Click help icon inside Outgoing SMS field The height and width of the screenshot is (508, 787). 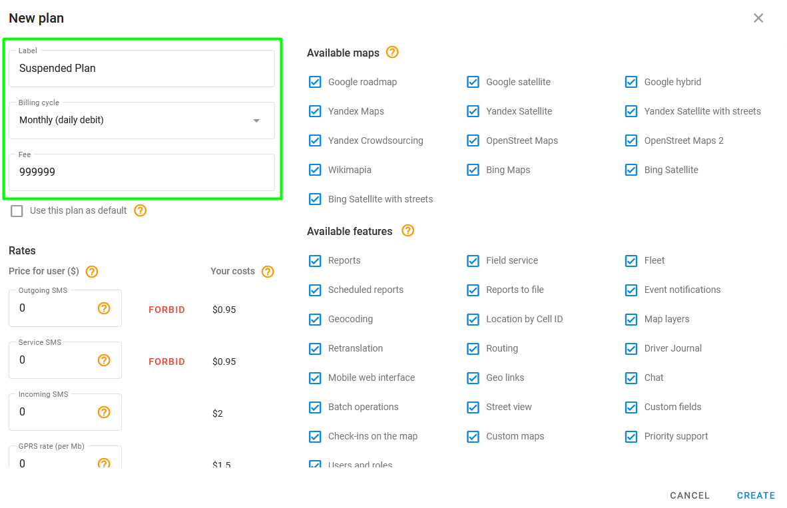click(104, 308)
